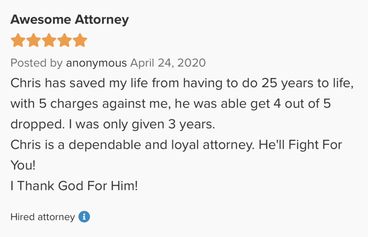Click the line starting "Chris is a dependable"
Viewport: 368px width, 237px height.
[x=176, y=145]
